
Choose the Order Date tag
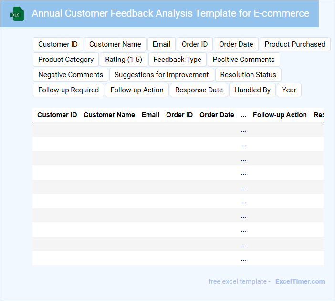236,44
